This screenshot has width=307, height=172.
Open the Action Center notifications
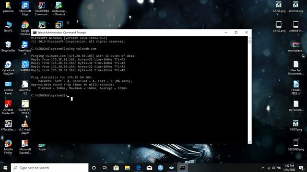[302, 168]
